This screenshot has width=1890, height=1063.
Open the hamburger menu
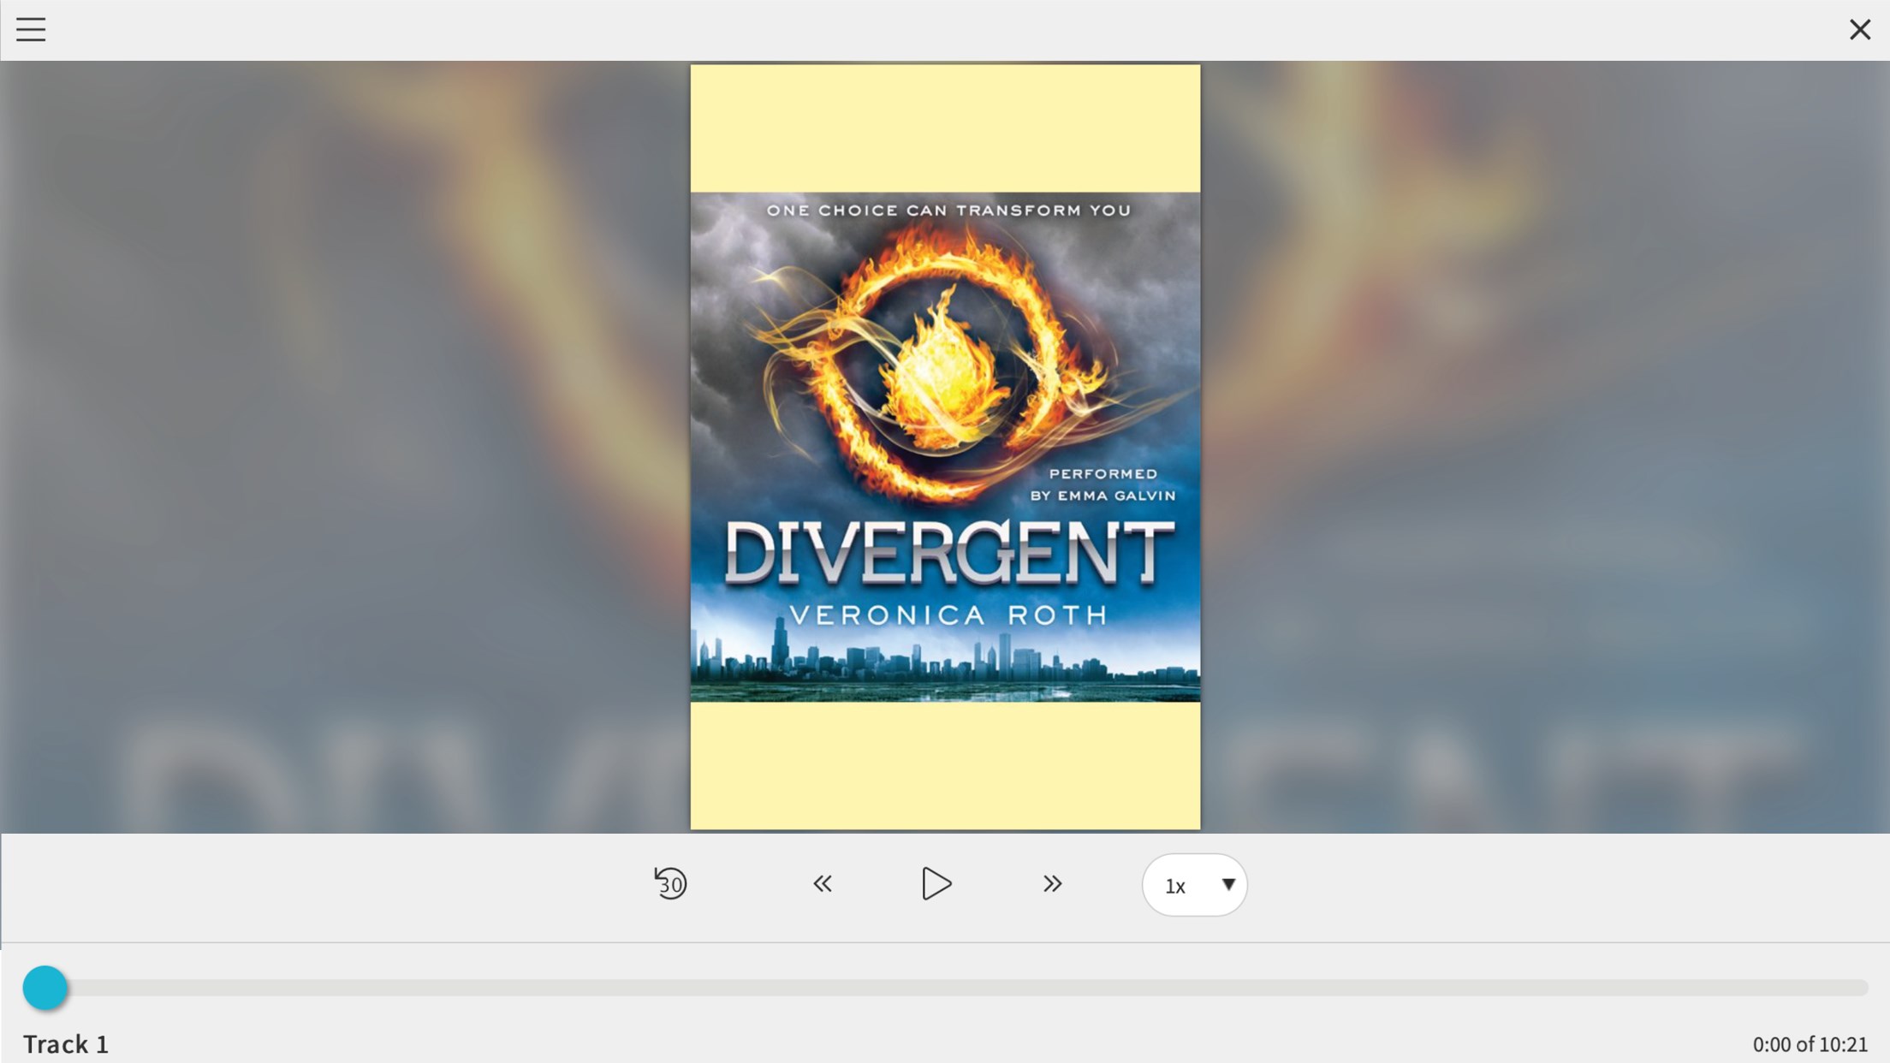(31, 30)
